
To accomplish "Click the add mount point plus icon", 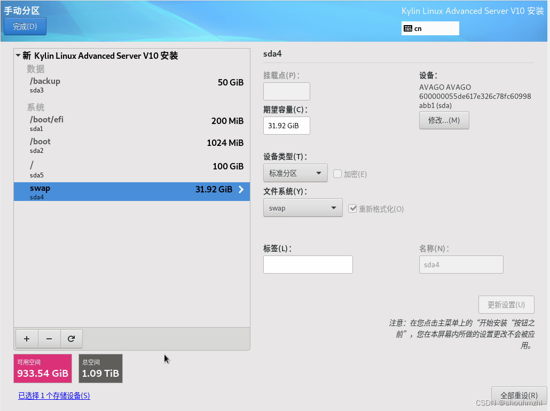I will pos(27,339).
